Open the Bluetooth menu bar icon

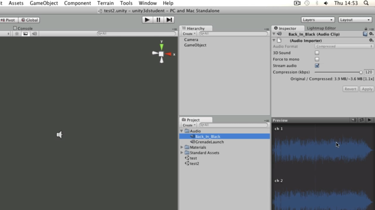coord(317,3)
